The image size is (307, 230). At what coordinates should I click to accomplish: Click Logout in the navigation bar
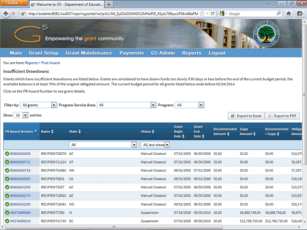(217, 53)
